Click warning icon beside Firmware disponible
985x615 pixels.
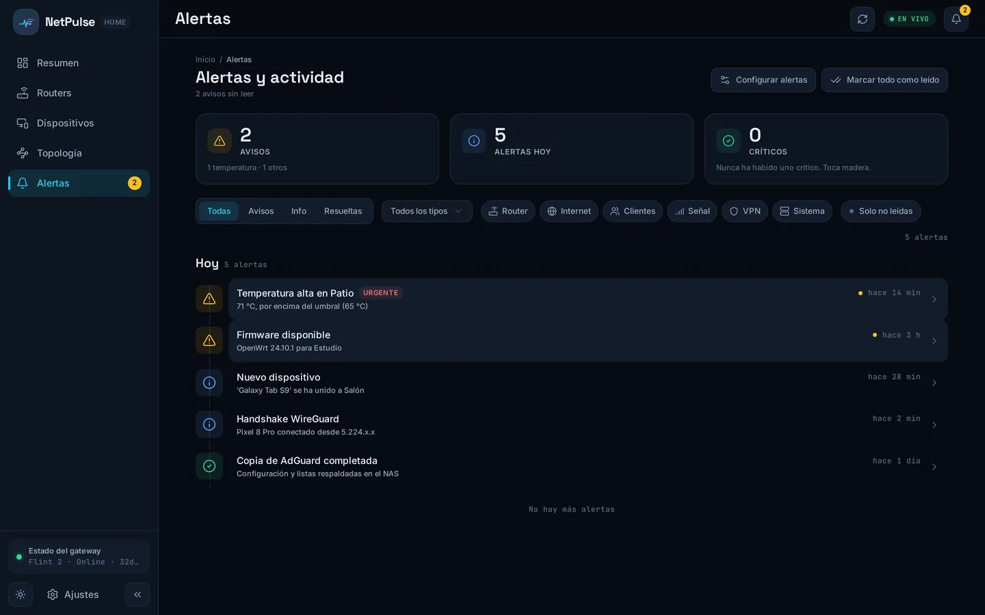(x=209, y=340)
